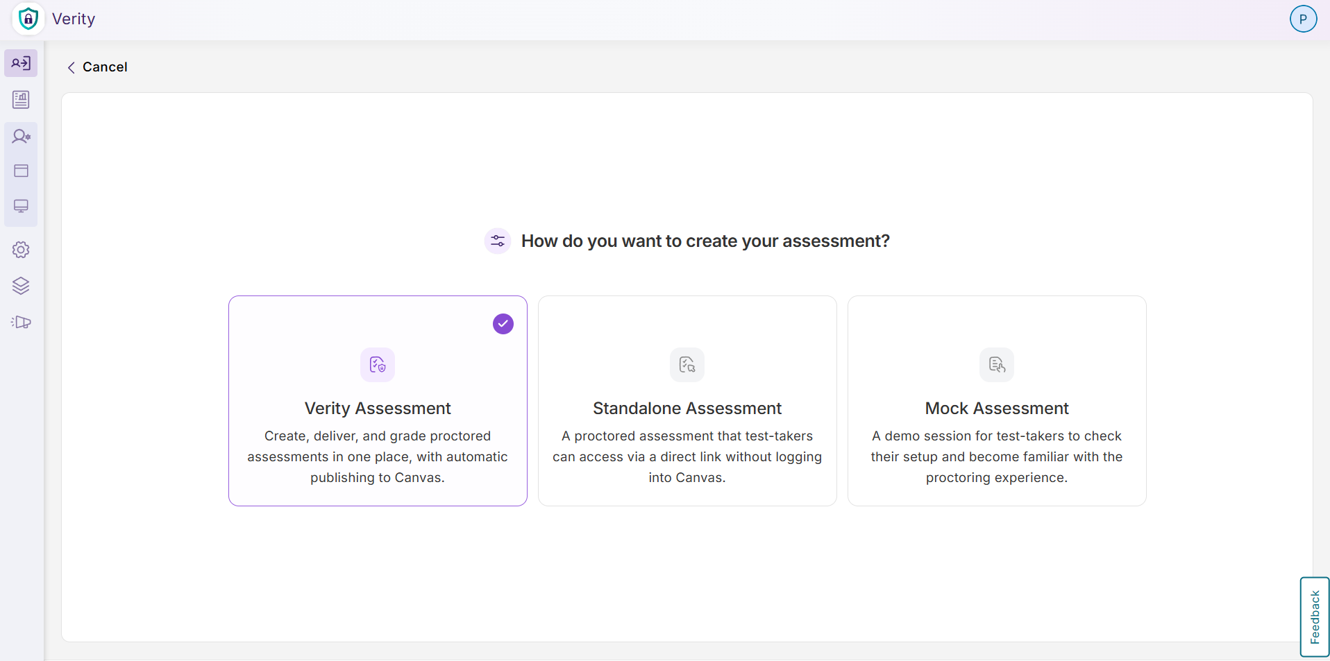This screenshot has height=661, width=1330.
Task: Click the Mock Assessment description text
Action: 997,457
